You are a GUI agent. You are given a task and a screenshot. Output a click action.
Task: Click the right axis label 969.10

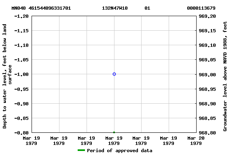click(x=207, y=45)
